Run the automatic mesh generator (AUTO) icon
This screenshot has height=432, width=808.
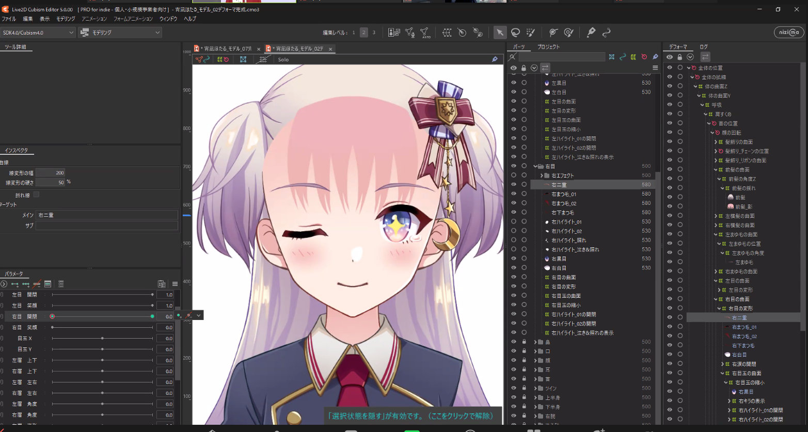coord(425,33)
